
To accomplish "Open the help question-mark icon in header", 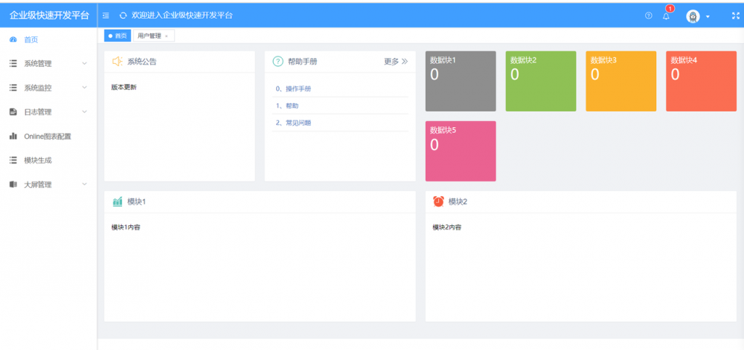I will pyautogui.click(x=649, y=16).
